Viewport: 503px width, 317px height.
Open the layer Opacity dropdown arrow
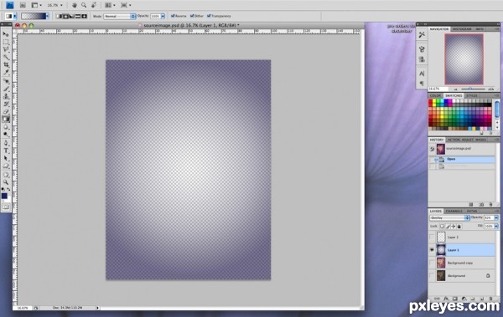pyautogui.click(x=496, y=217)
